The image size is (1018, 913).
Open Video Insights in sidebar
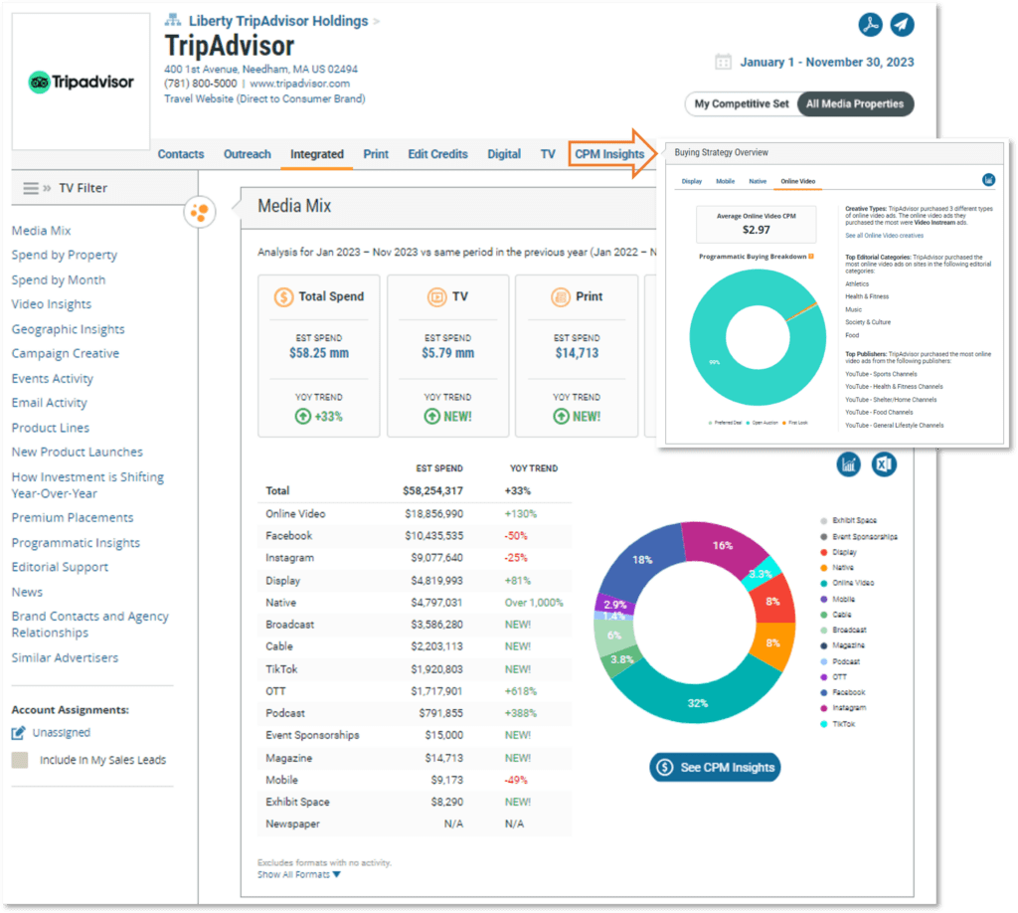52,304
